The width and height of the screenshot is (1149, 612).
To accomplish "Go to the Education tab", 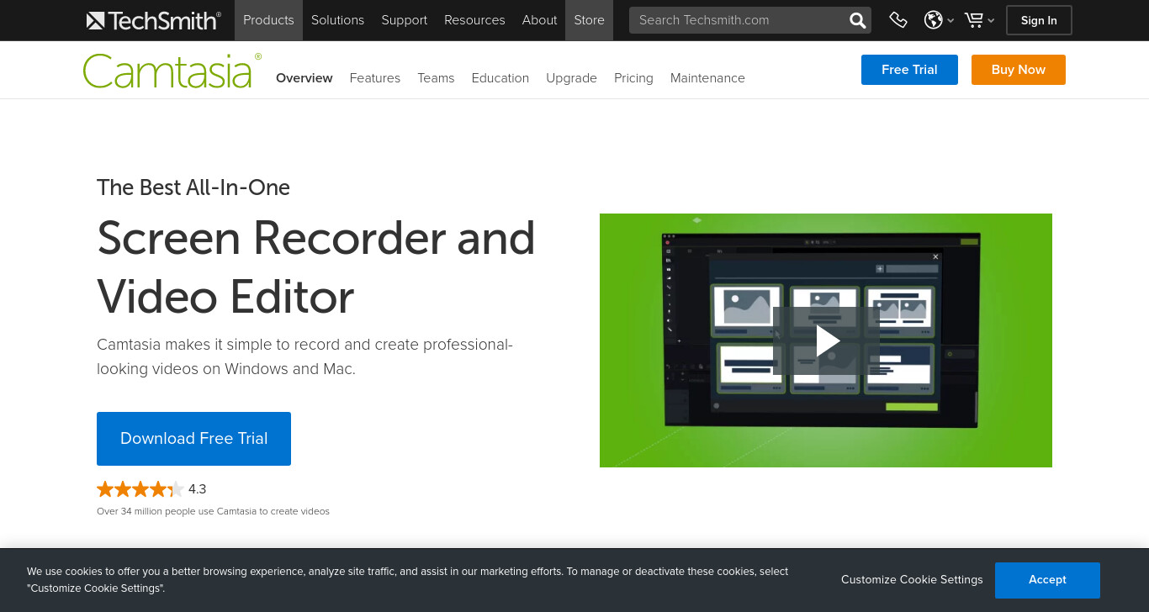I will [500, 78].
